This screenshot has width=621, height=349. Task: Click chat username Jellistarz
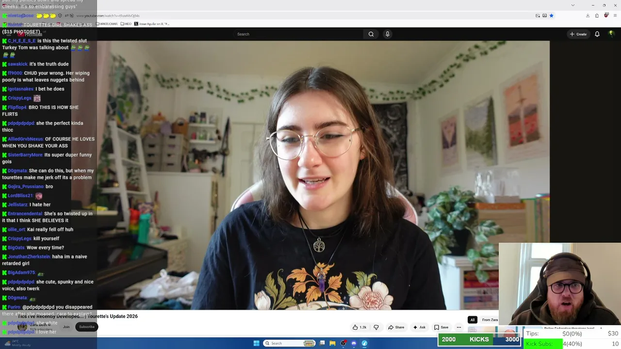pyautogui.click(x=17, y=205)
